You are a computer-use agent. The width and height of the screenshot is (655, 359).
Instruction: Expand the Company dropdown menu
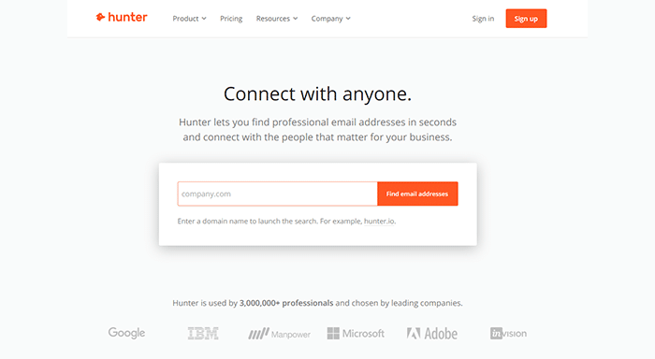(330, 19)
